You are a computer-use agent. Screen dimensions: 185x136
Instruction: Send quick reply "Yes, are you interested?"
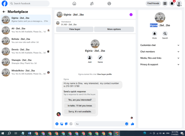click(x=80, y=100)
